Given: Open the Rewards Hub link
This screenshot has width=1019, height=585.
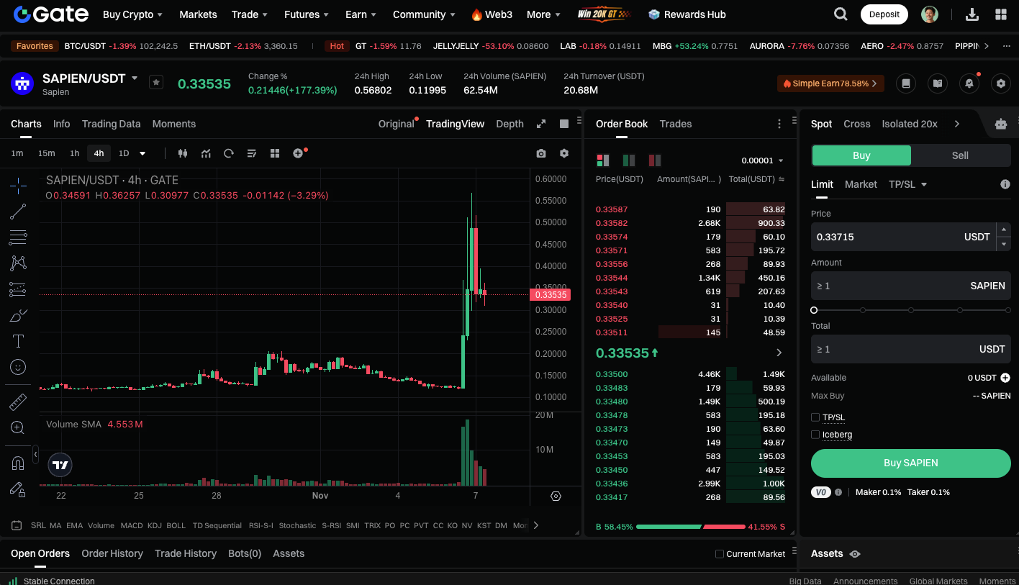Looking at the screenshot, I should tap(687, 14).
